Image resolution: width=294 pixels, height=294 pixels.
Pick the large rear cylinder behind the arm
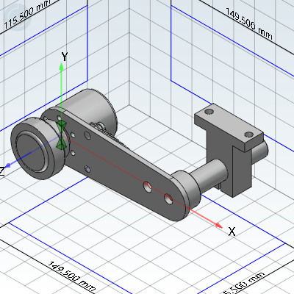pyautogui.click(x=90, y=108)
